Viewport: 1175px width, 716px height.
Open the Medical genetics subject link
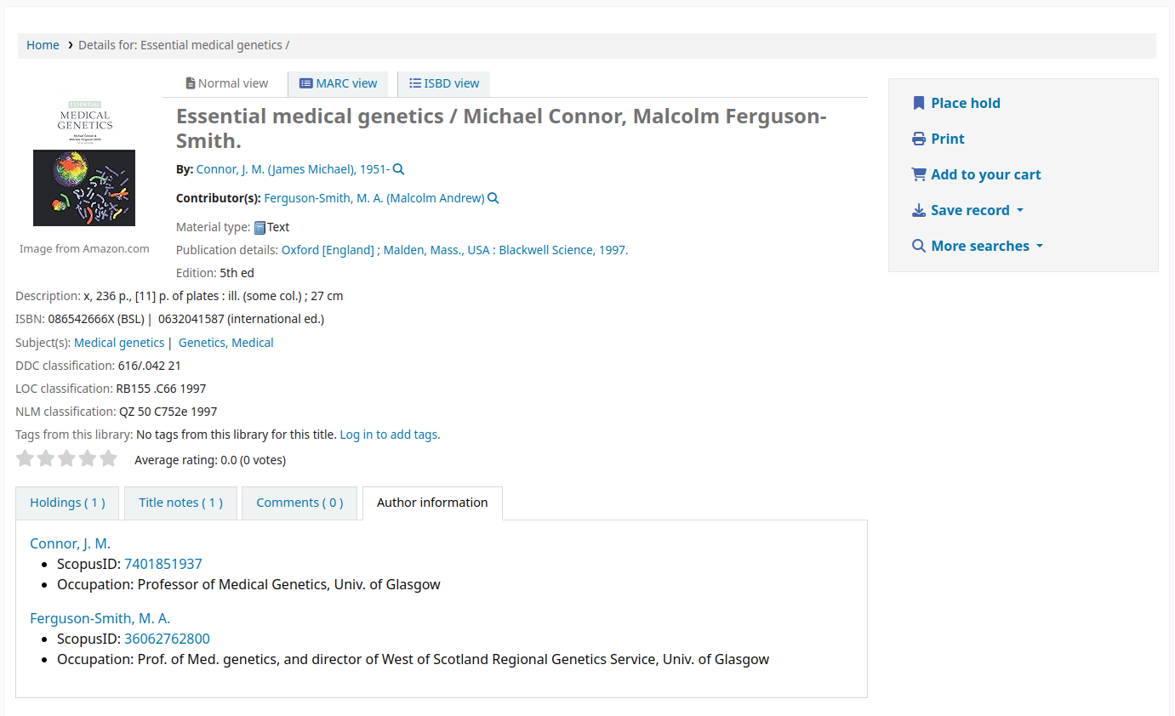119,342
